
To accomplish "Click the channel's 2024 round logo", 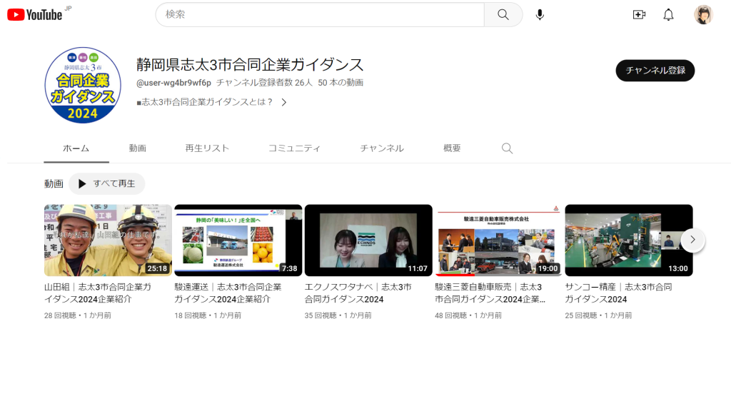I will tap(83, 85).
